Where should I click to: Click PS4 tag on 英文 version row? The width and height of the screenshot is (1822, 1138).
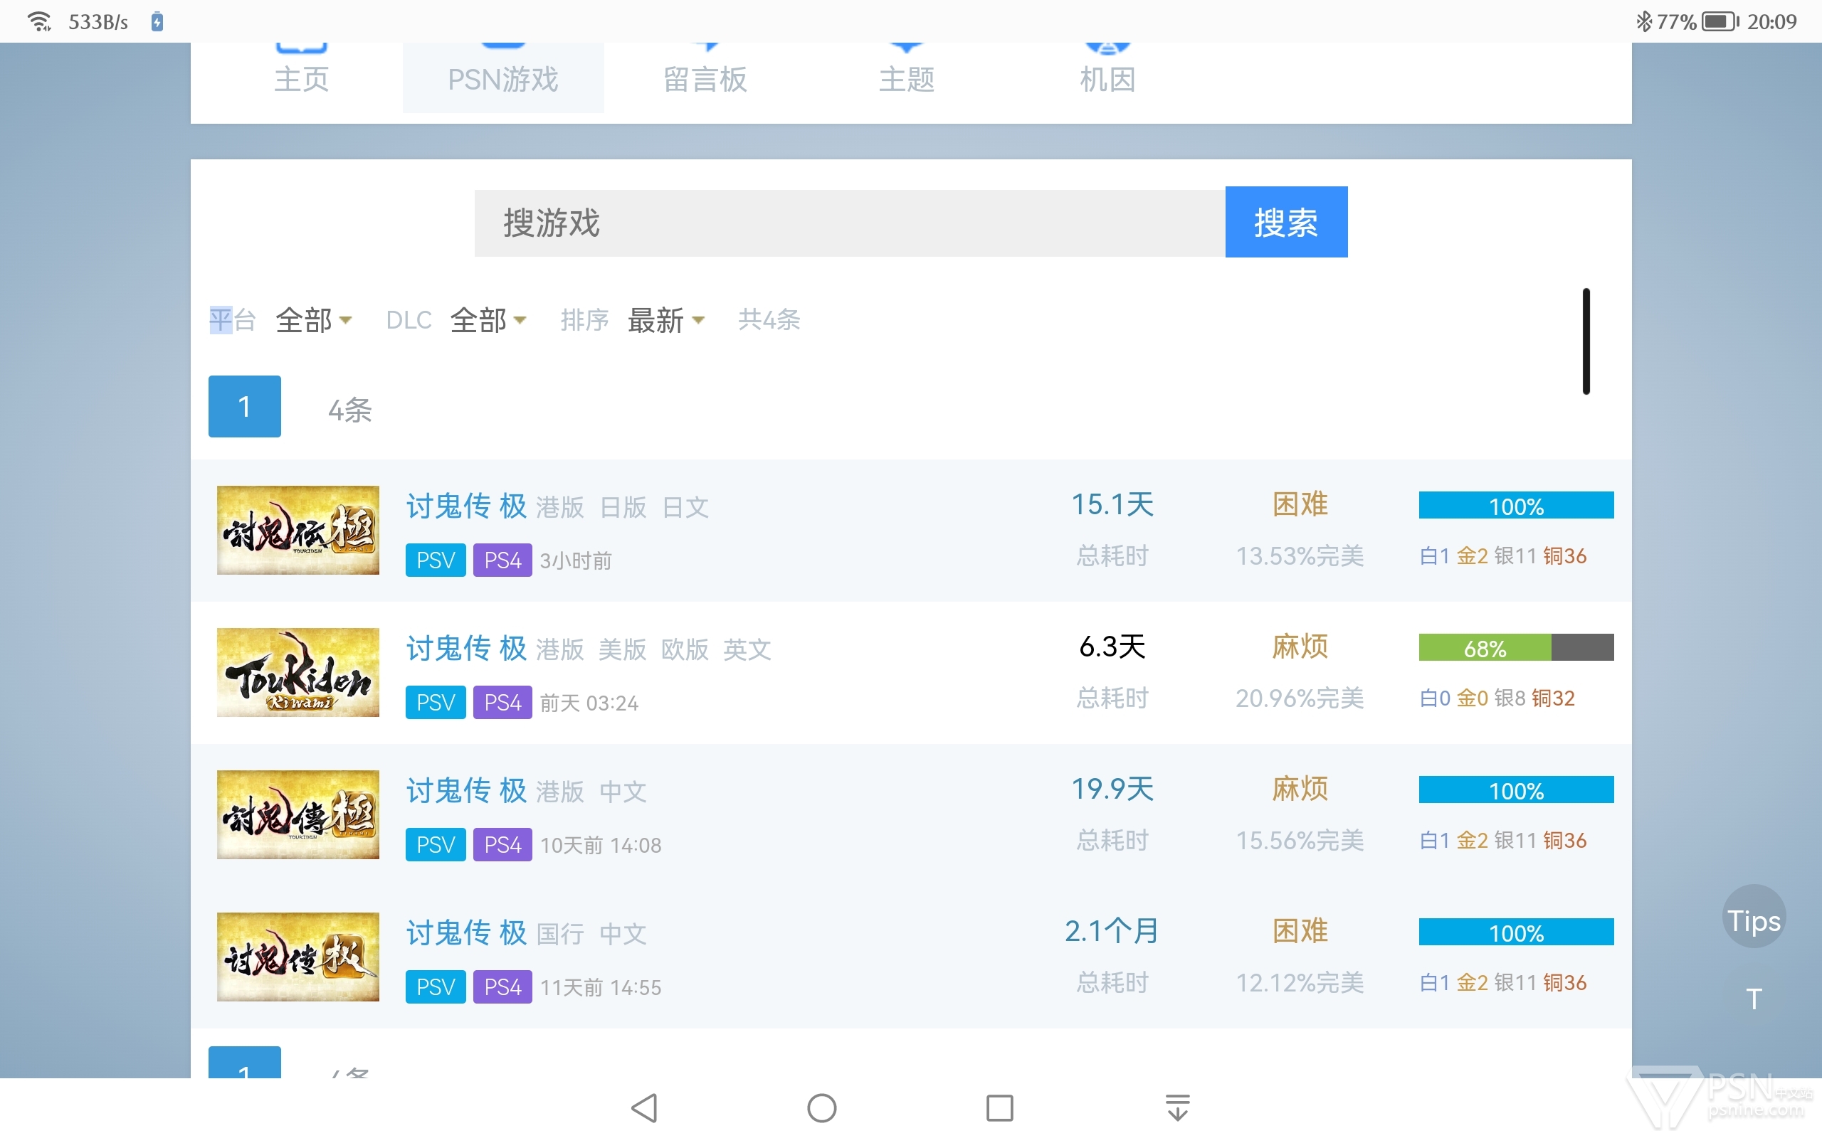(x=503, y=702)
